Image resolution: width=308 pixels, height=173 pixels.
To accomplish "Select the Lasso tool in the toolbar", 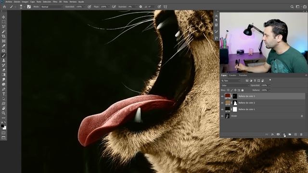I will click(x=3, y=26).
